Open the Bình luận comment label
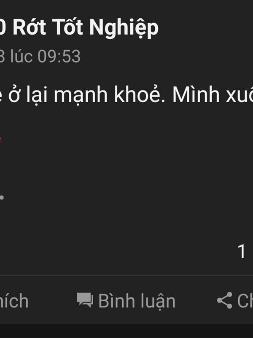The image size is (253, 338). pyautogui.click(x=137, y=301)
